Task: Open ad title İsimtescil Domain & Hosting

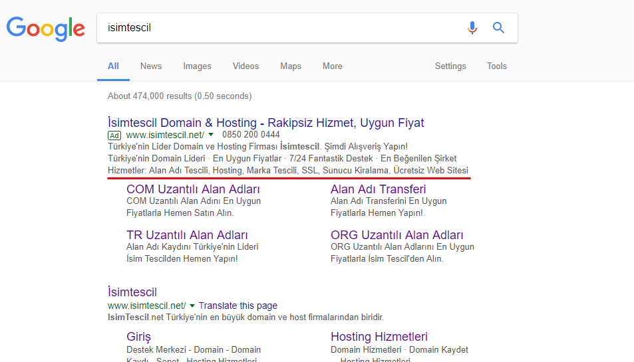Action: [265, 123]
